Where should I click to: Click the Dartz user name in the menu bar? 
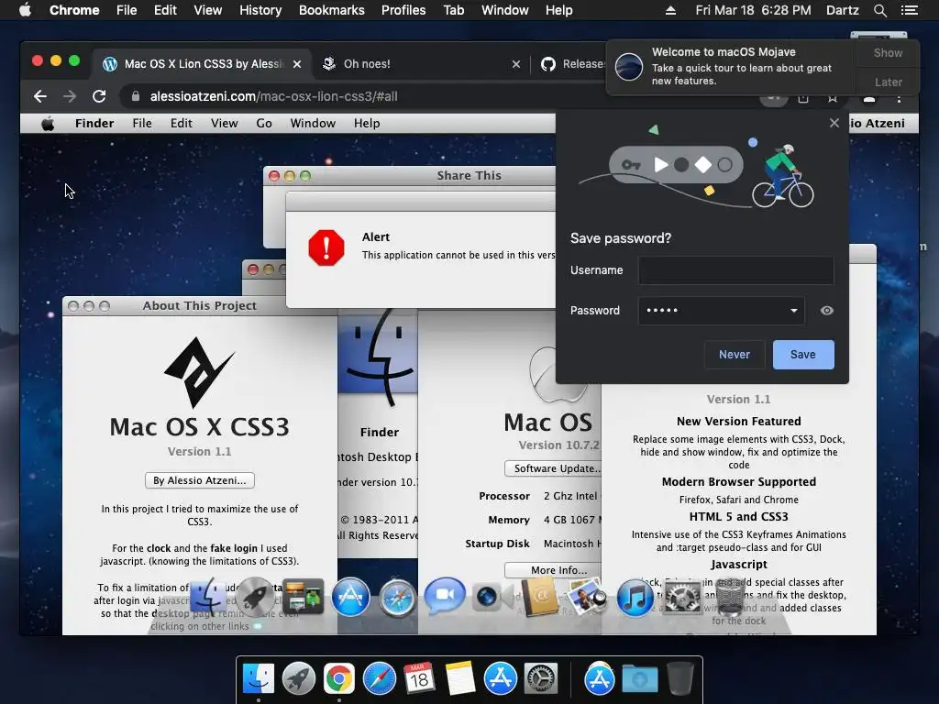coord(842,10)
